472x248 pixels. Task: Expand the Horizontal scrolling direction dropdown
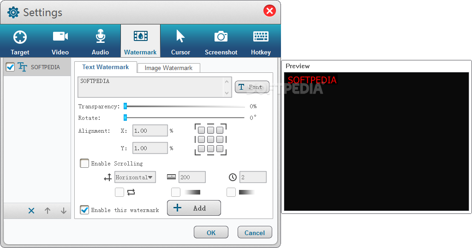coord(135,177)
